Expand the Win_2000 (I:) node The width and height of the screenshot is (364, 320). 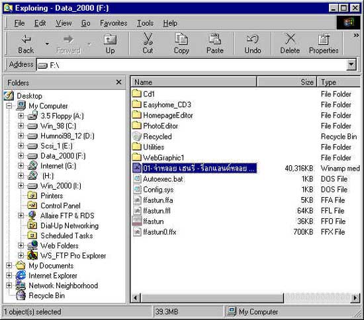pyautogui.click(x=21, y=186)
